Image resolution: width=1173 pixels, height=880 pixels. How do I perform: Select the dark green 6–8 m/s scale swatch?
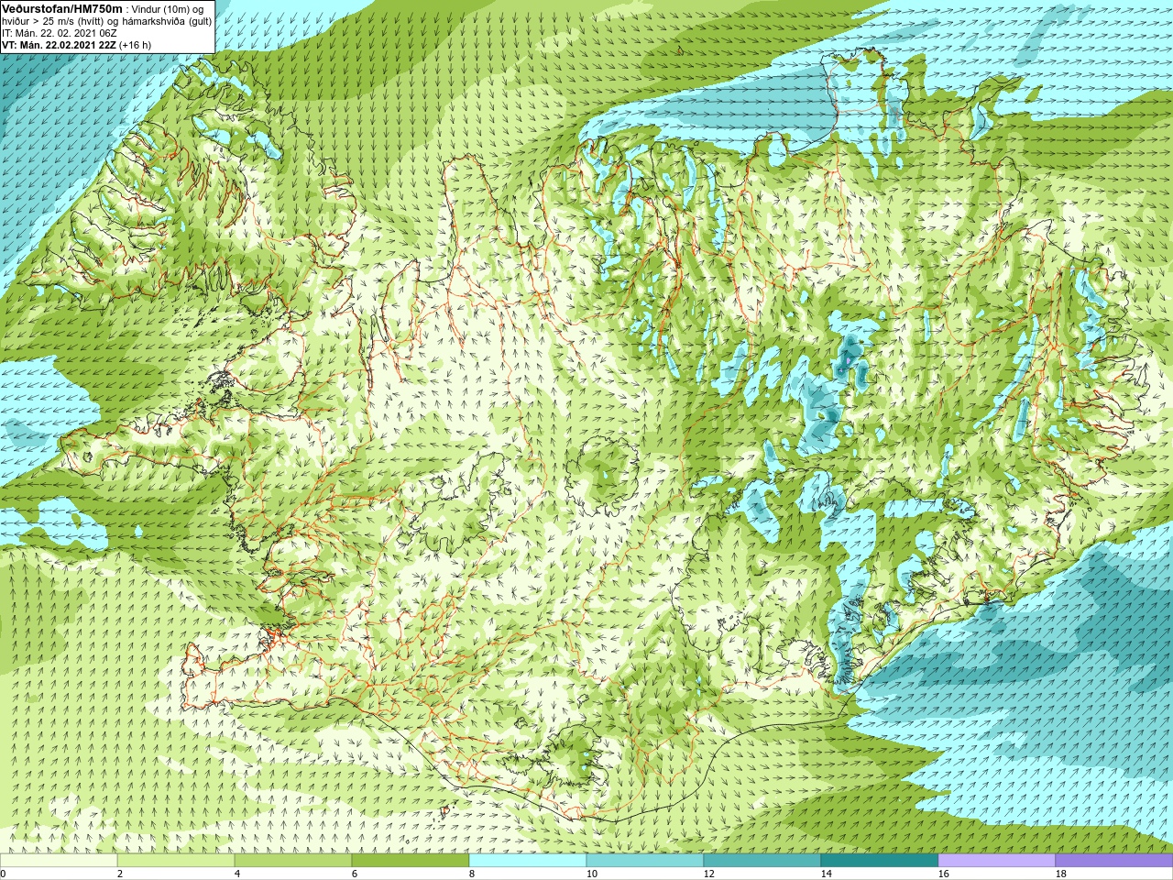click(x=411, y=861)
